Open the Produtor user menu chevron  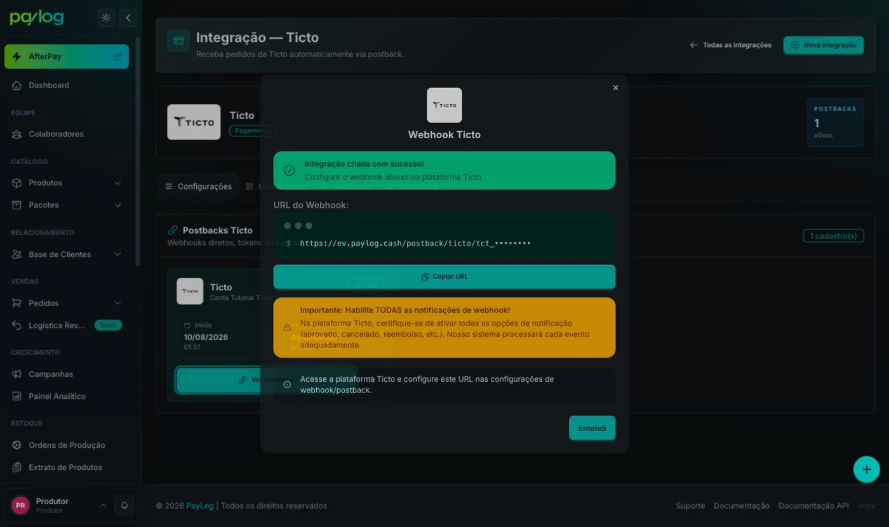(x=103, y=505)
